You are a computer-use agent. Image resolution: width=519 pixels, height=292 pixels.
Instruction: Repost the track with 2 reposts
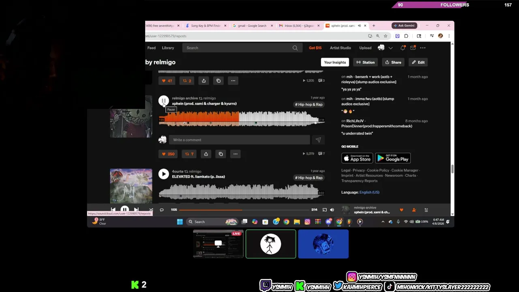[x=187, y=81]
